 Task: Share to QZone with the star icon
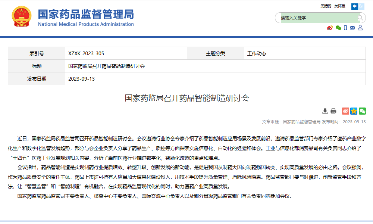[354, 111]
